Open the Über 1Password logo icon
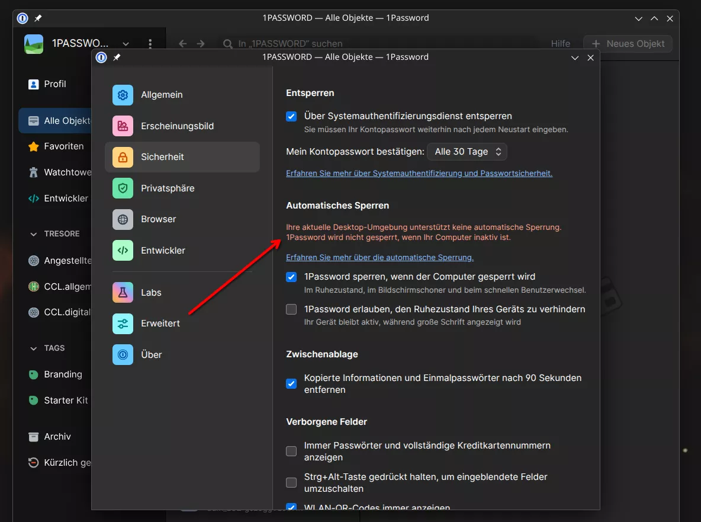This screenshot has height=522, width=701. point(123,355)
